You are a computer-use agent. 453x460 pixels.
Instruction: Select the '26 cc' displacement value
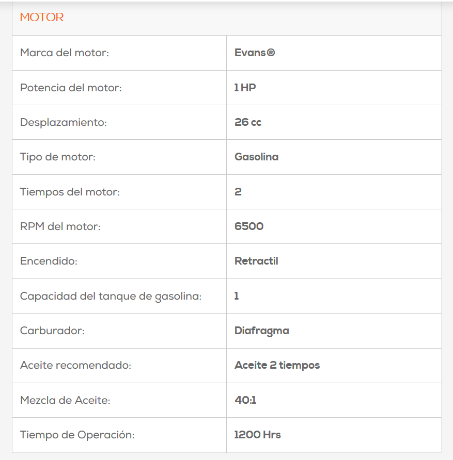click(248, 122)
